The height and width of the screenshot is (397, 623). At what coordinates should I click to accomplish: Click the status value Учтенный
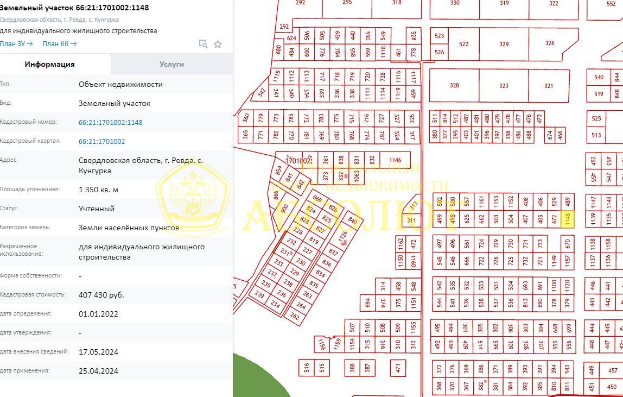point(97,209)
